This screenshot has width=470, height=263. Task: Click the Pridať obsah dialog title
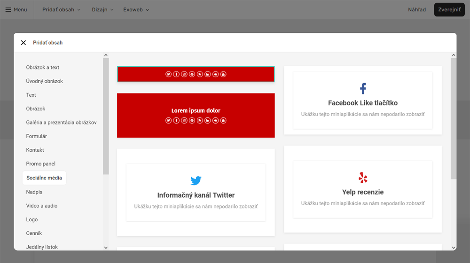click(x=47, y=43)
